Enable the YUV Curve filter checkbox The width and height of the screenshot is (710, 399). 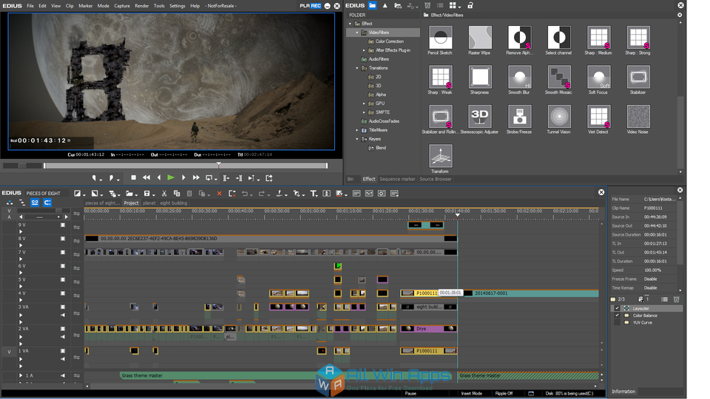point(618,323)
